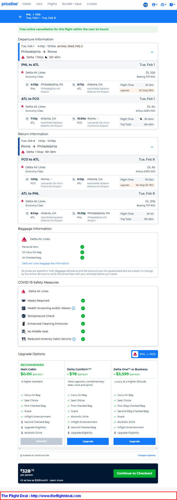This screenshot has height=500, width=177.
Task: Click the Reduced Amenity fork and knife icon
Action: coord(24,339)
